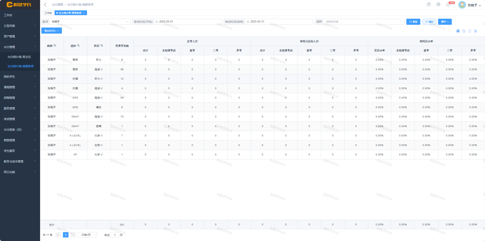The width and height of the screenshot is (485, 241).
Task: Click the 清空 clear button
Action: 429,22
